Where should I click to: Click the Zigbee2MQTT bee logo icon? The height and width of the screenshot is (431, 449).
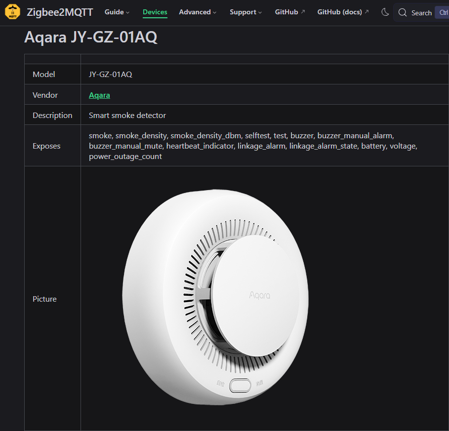pyautogui.click(x=13, y=12)
